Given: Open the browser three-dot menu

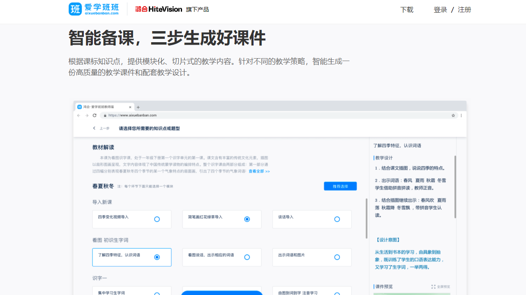Looking at the screenshot, I should point(461,116).
